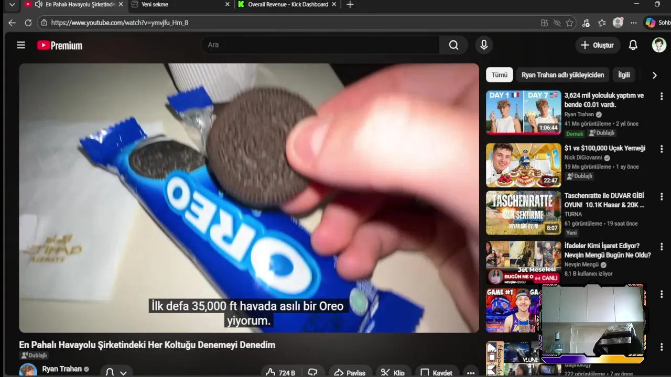The width and height of the screenshot is (671, 377).
Task: Click Nick DiGiovanni channel name
Action: [x=583, y=158]
